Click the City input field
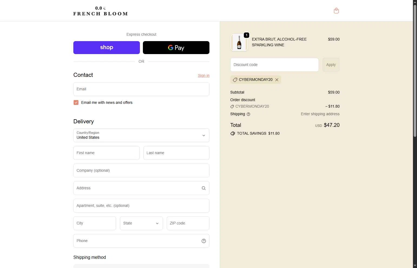417x268 pixels. tap(95, 223)
